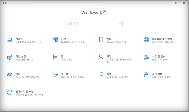Open the 개인 정보 padlock icon
Screen dimensions: 189x112
coord(146,75)
